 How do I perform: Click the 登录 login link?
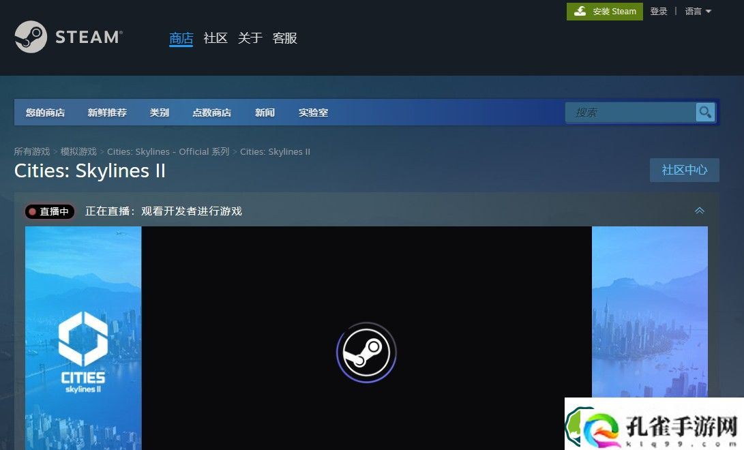(659, 12)
